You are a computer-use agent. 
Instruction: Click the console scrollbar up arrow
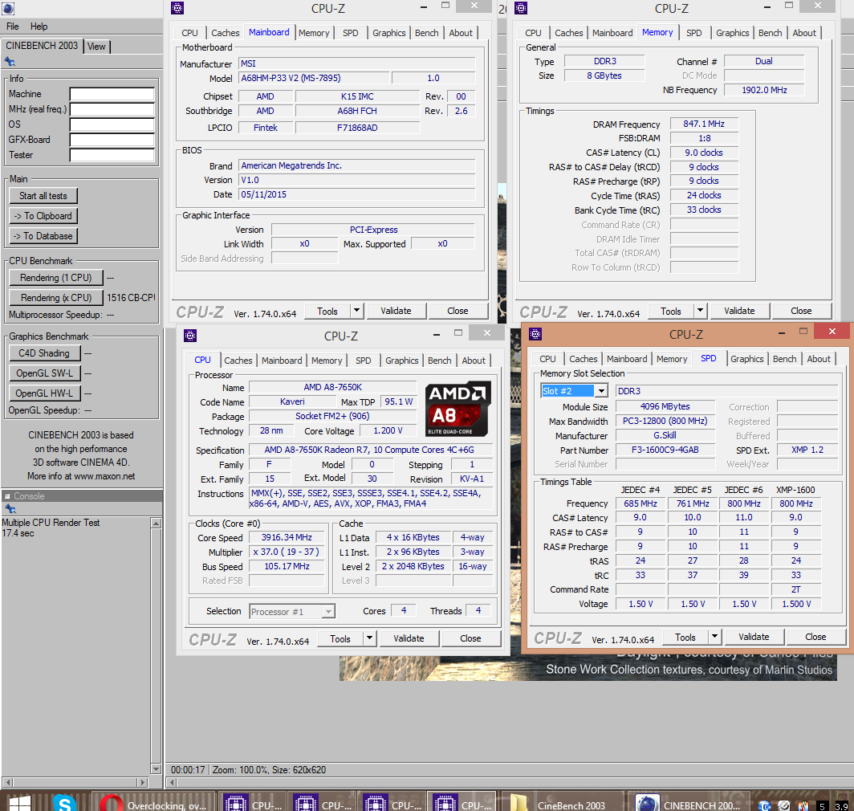(156, 524)
